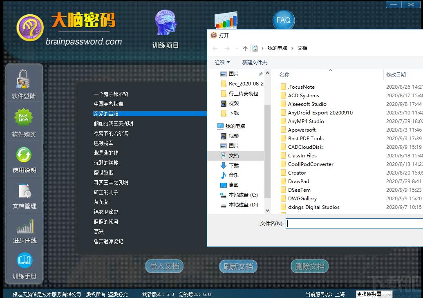423x298 pixels.
Task: Select the CADCloudDisk folder
Action: [305, 147]
